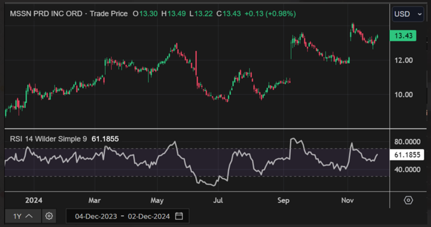Click the calendar icon in date range

click(179, 216)
